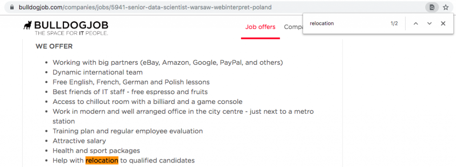Click the Bulldogjob dog logo icon

pos(28,25)
